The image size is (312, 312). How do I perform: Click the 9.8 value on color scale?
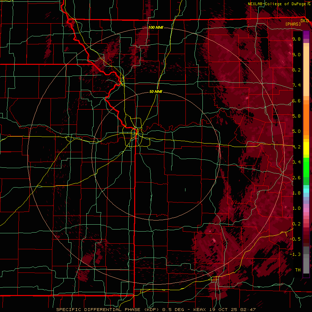[296, 39]
